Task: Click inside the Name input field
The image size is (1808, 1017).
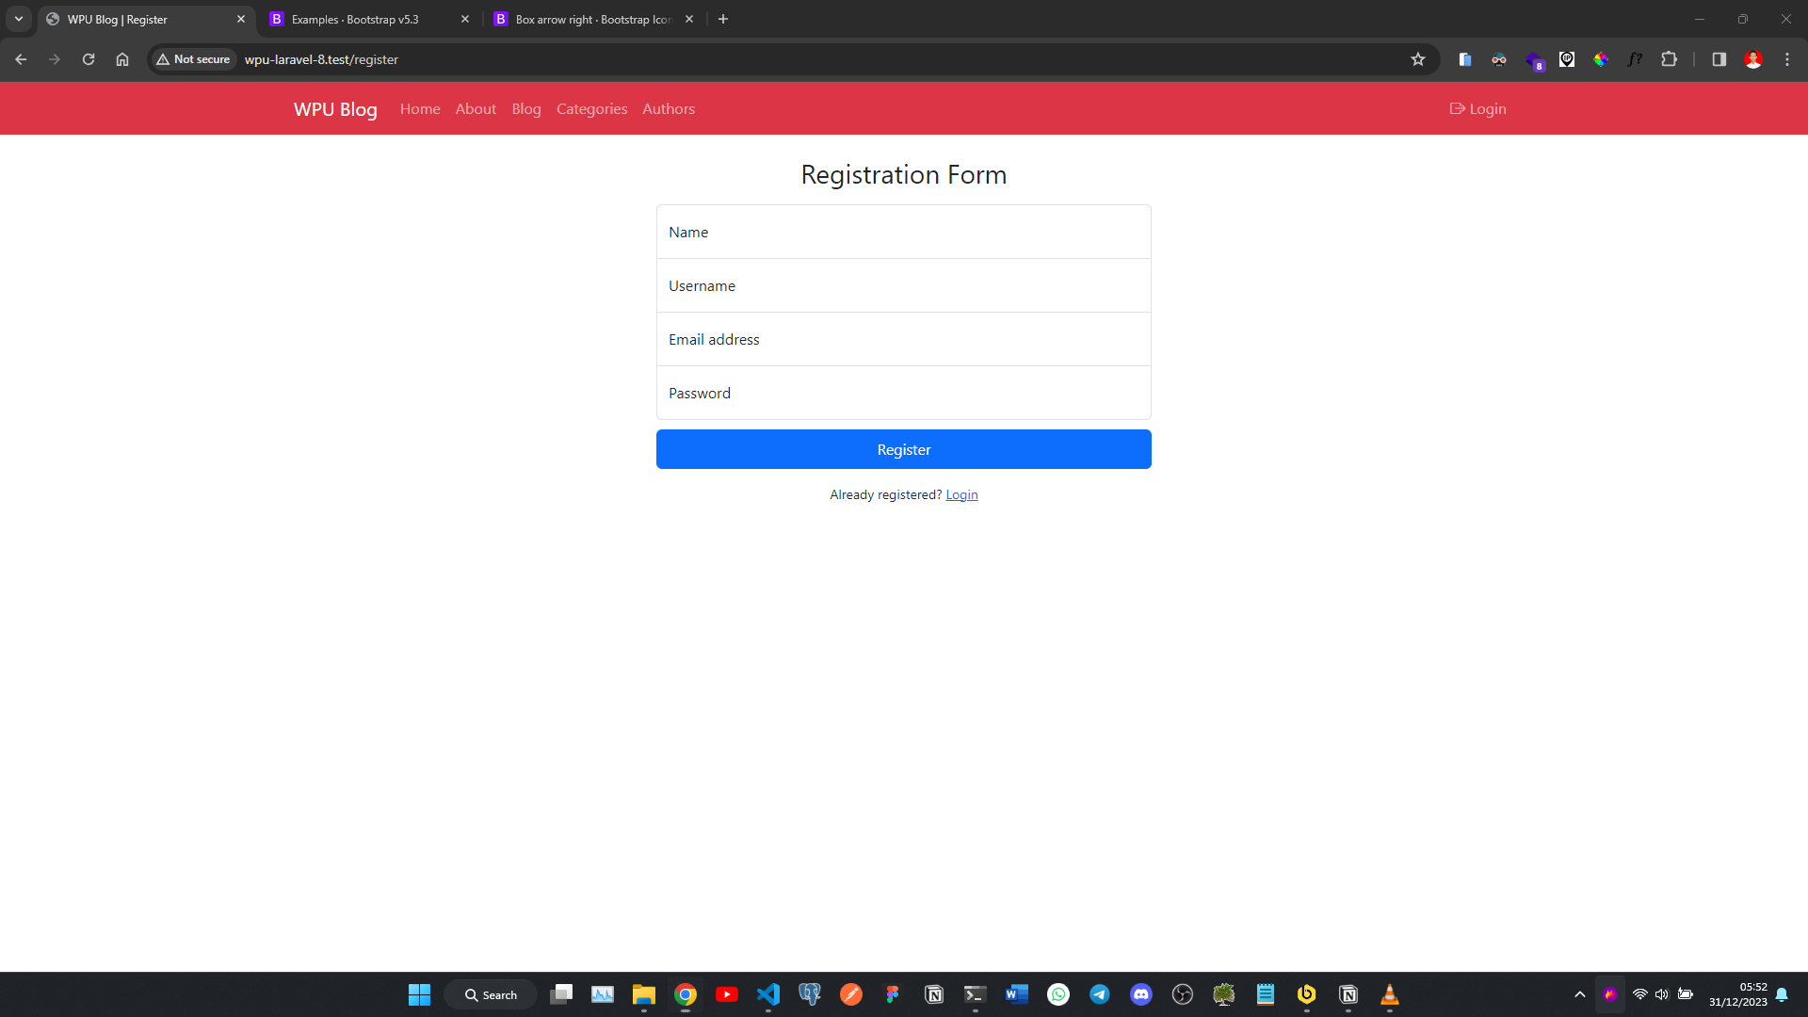Action: (x=903, y=232)
